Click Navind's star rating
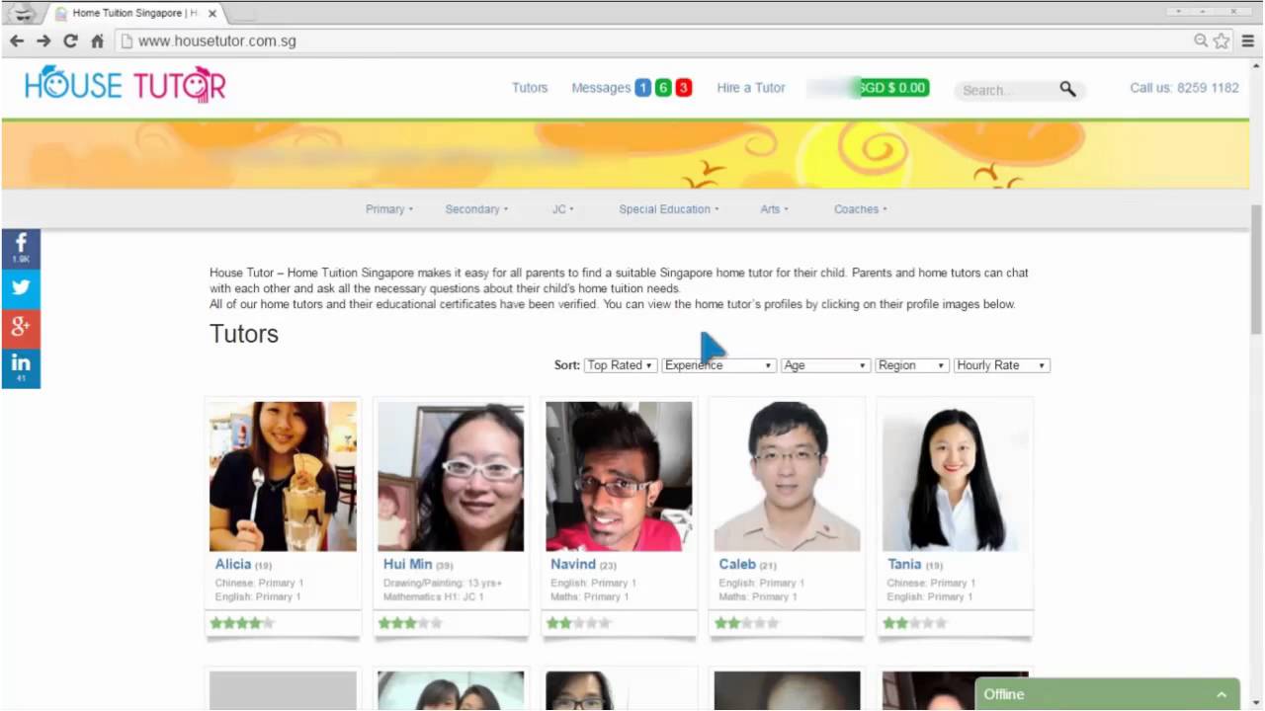The width and height of the screenshot is (1265, 711). pos(578,623)
